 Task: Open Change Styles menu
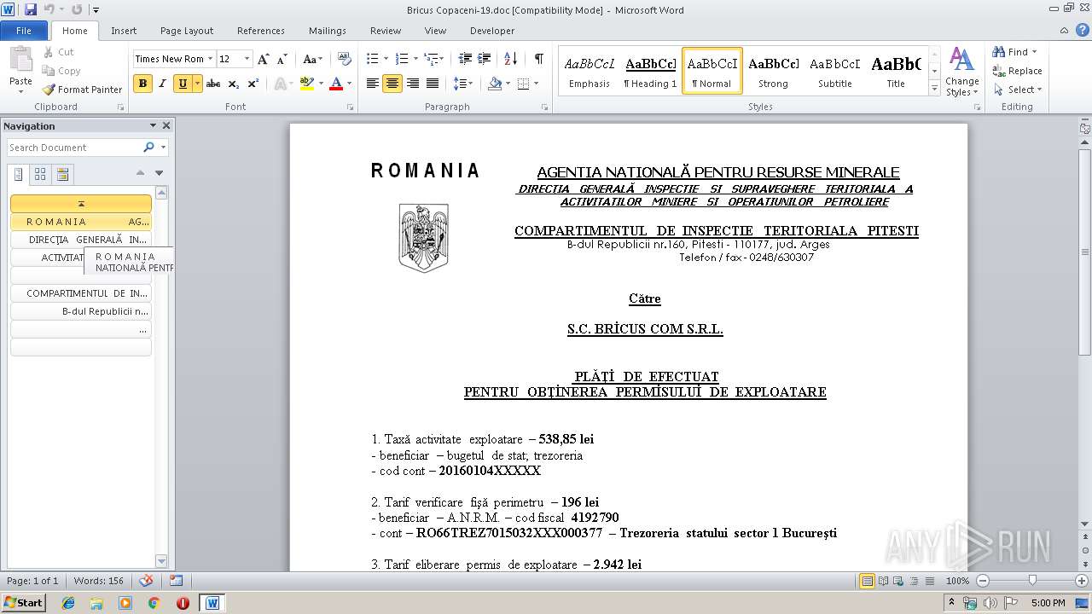(x=961, y=72)
